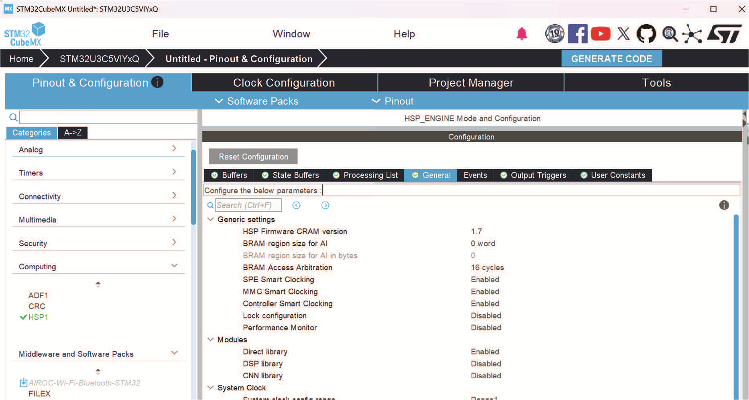Select ADF1 in the Computing list
The height and width of the screenshot is (400, 749).
[x=38, y=295]
